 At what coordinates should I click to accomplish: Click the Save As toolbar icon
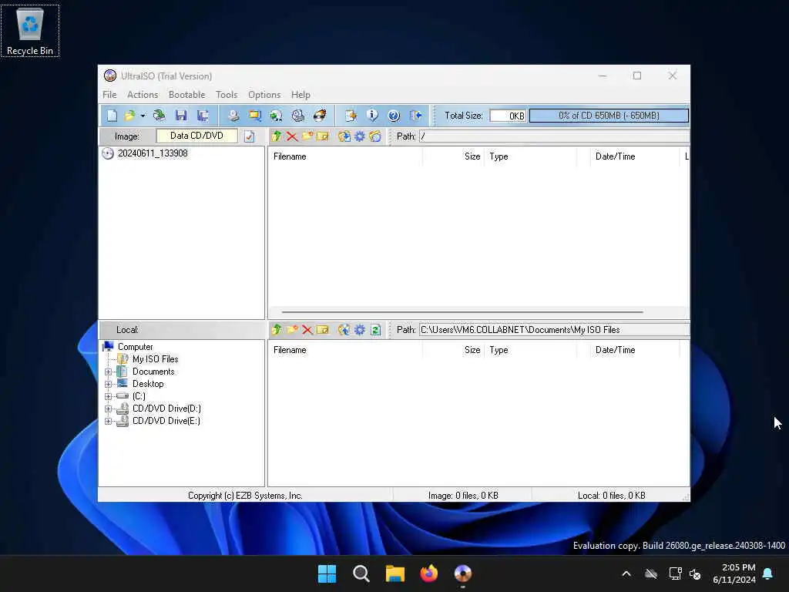point(203,116)
